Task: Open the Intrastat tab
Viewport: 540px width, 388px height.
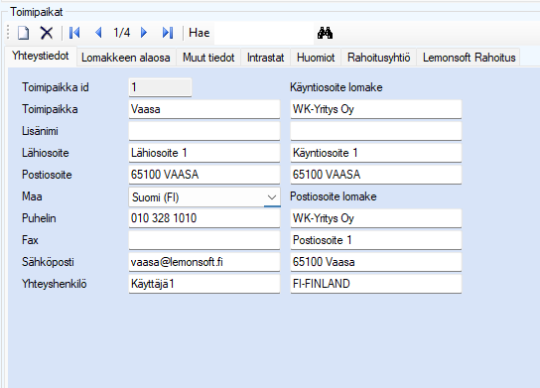Action: [265, 58]
